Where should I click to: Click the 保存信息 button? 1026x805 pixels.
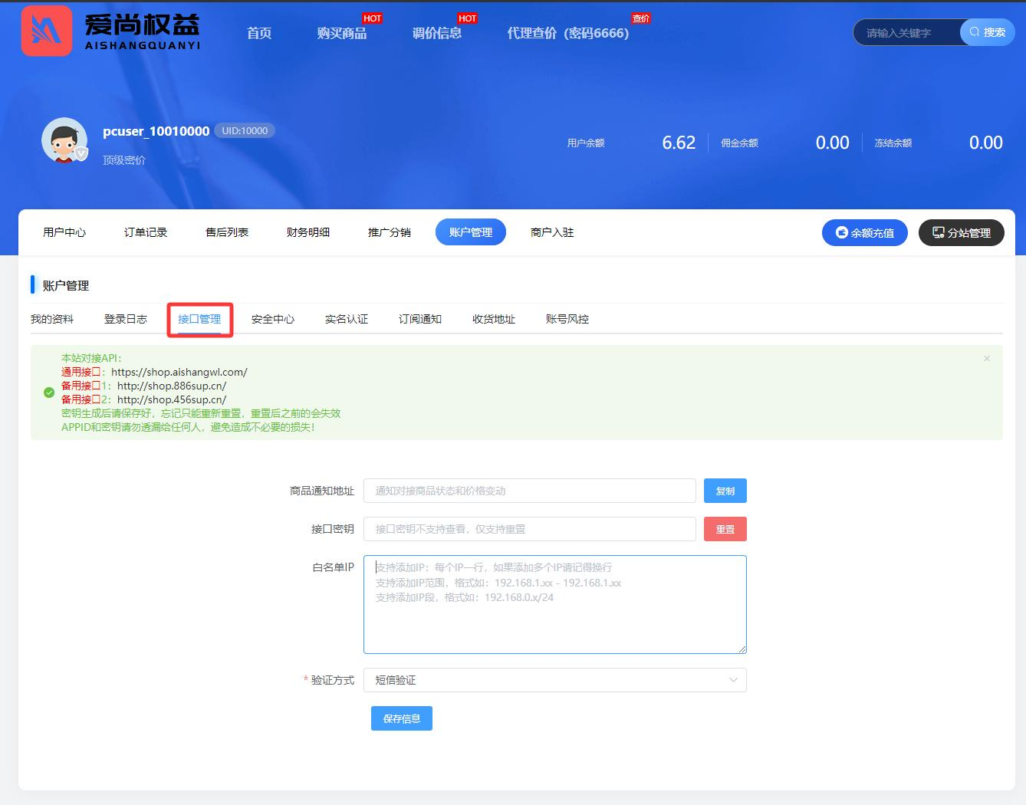401,718
